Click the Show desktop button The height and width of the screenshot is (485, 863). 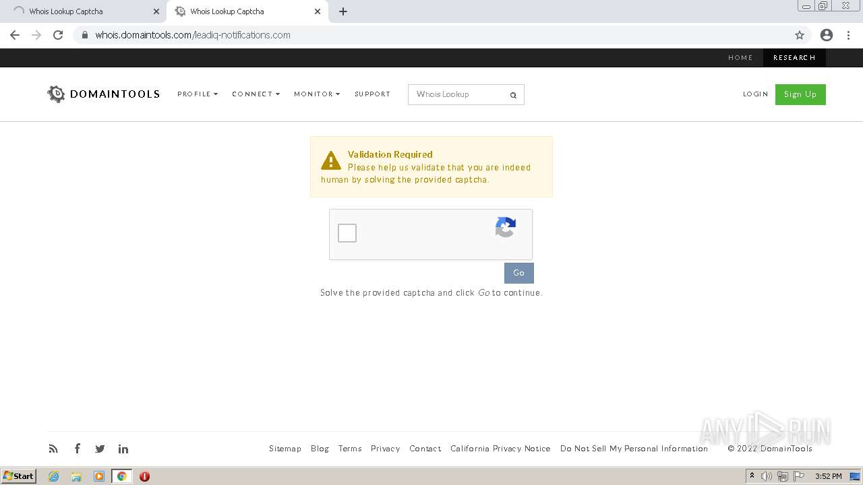(856, 476)
